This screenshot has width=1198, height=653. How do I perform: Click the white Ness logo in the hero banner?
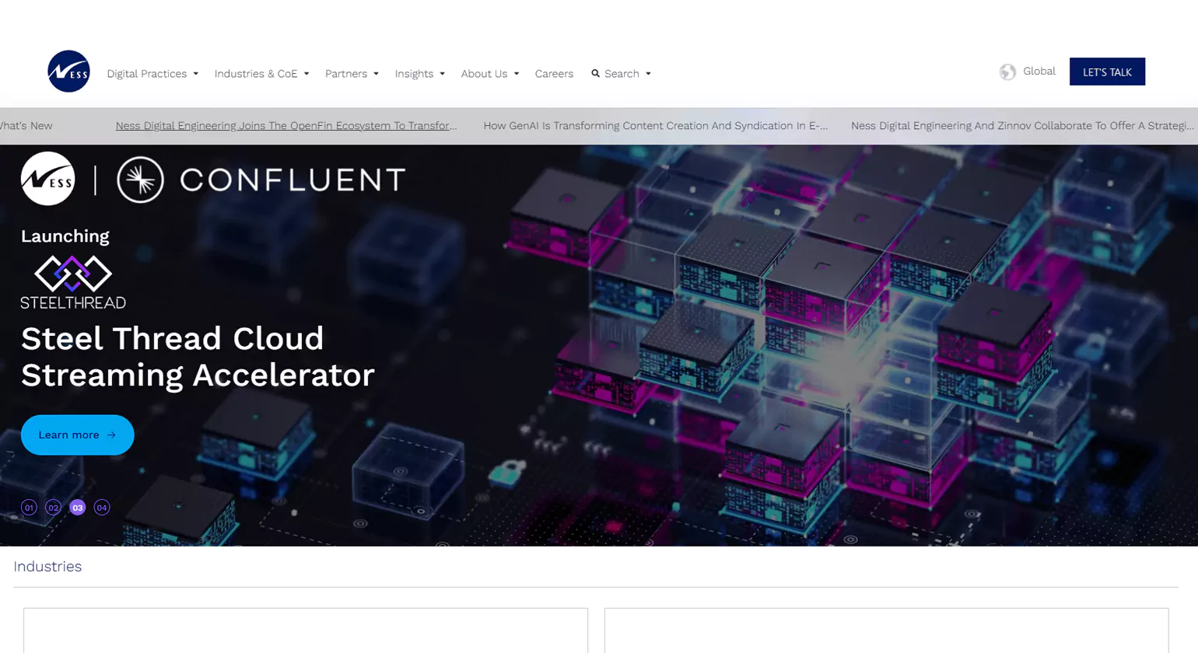point(48,179)
